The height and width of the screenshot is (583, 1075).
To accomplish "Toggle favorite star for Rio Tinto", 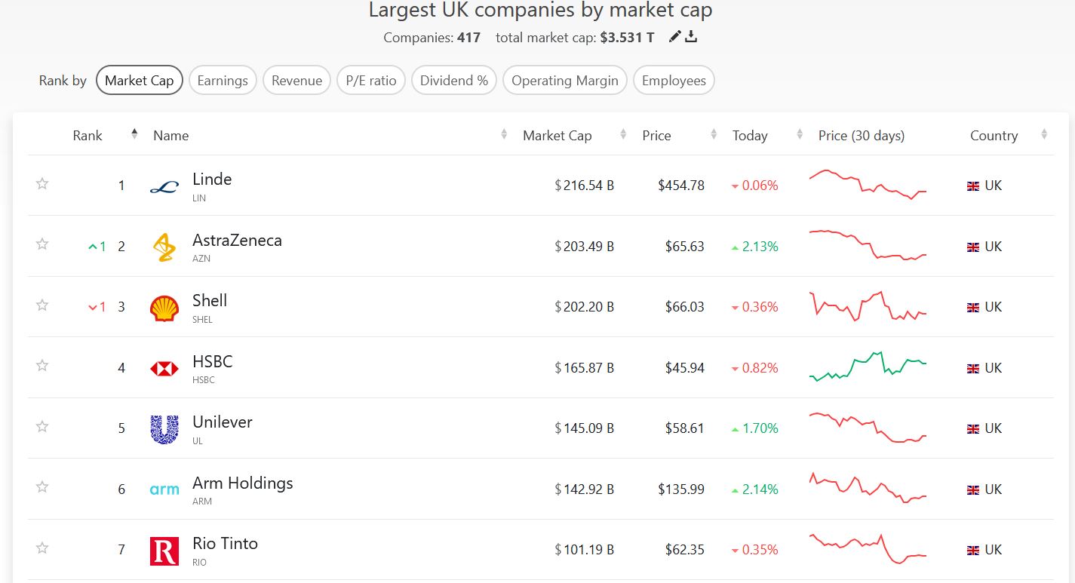I will (x=42, y=548).
